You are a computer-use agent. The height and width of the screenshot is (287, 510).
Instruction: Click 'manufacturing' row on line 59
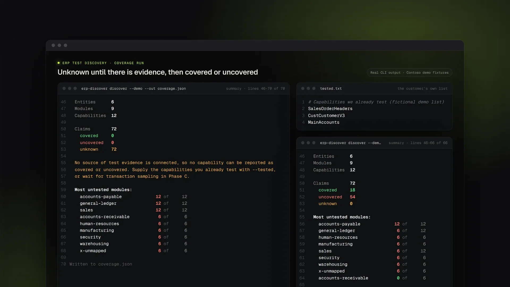tap(372, 244)
